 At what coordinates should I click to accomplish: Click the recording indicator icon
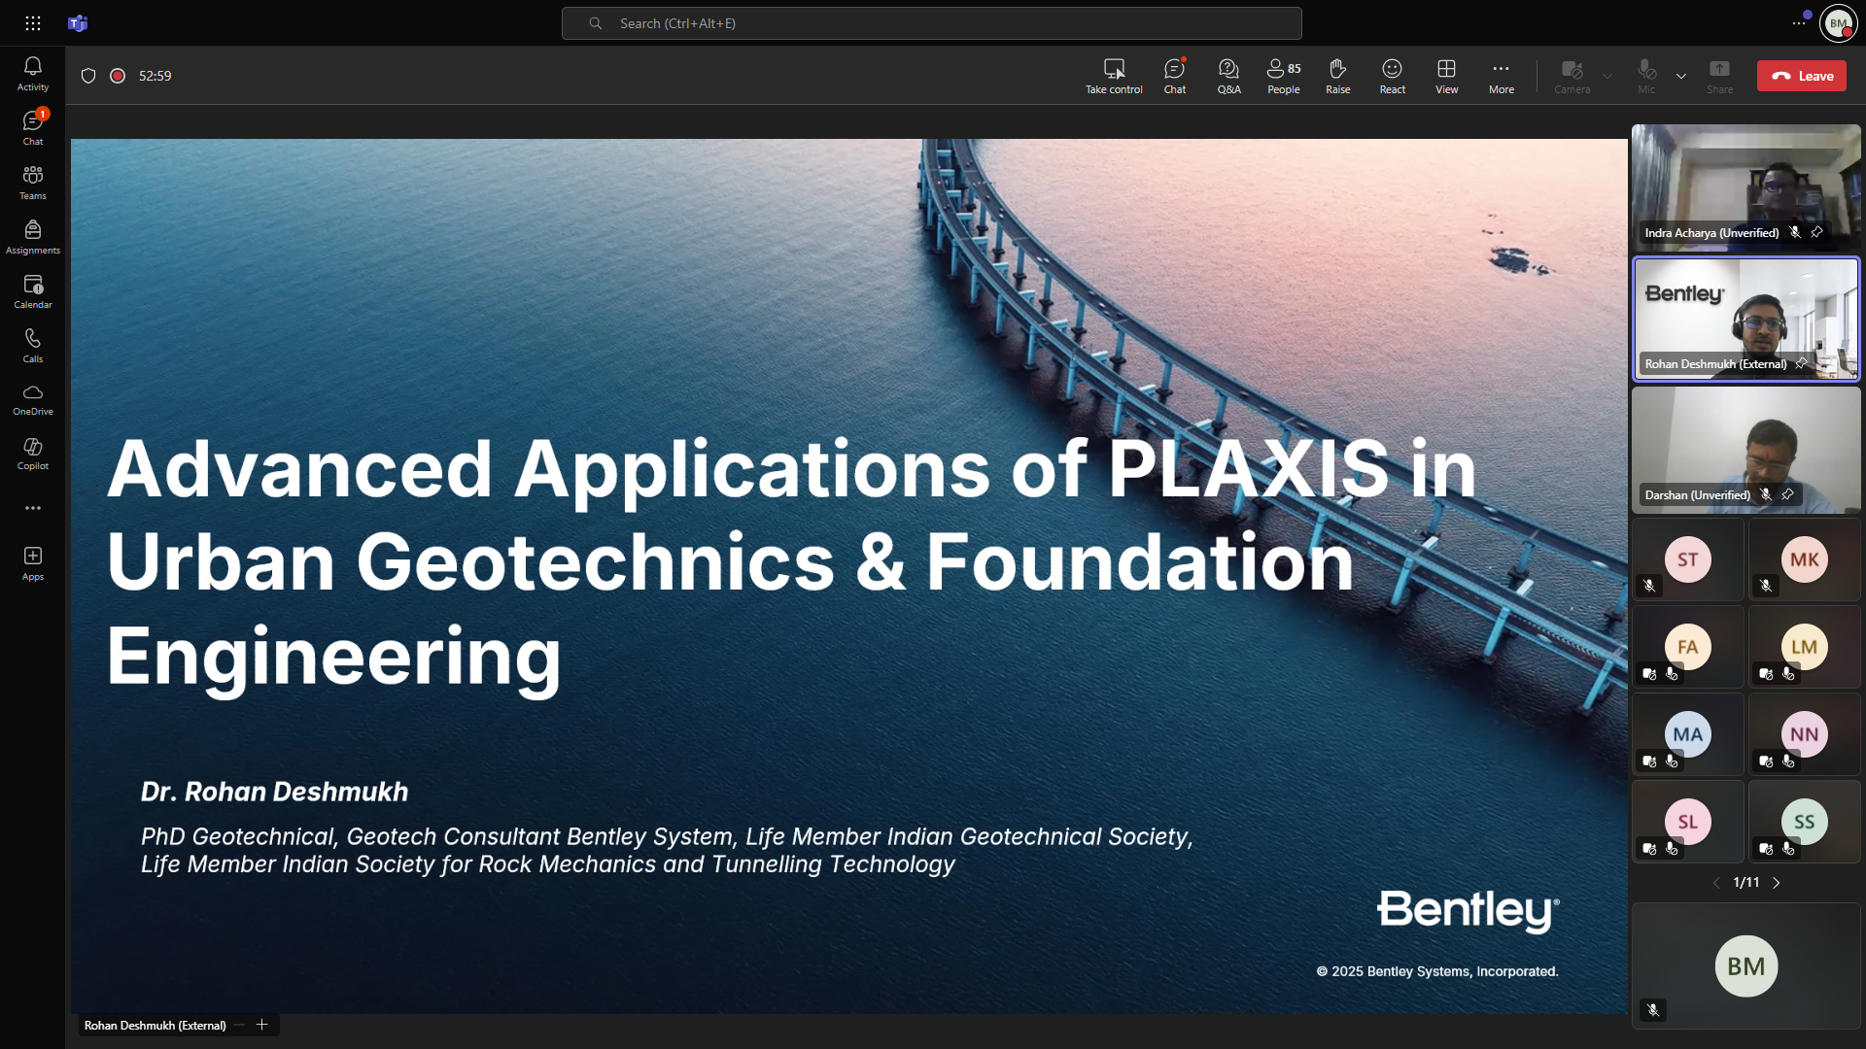(x=118, y=76)
